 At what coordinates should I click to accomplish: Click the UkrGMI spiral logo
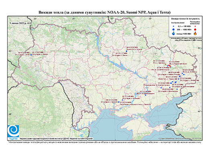[13, 132]
